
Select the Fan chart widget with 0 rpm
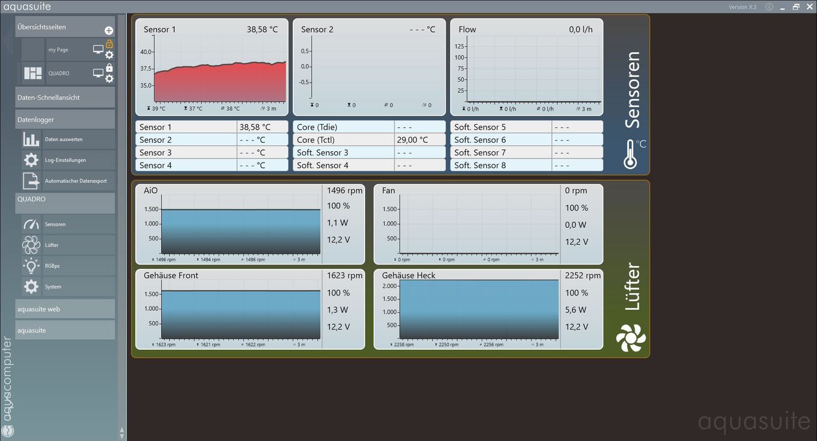[488, 224]
